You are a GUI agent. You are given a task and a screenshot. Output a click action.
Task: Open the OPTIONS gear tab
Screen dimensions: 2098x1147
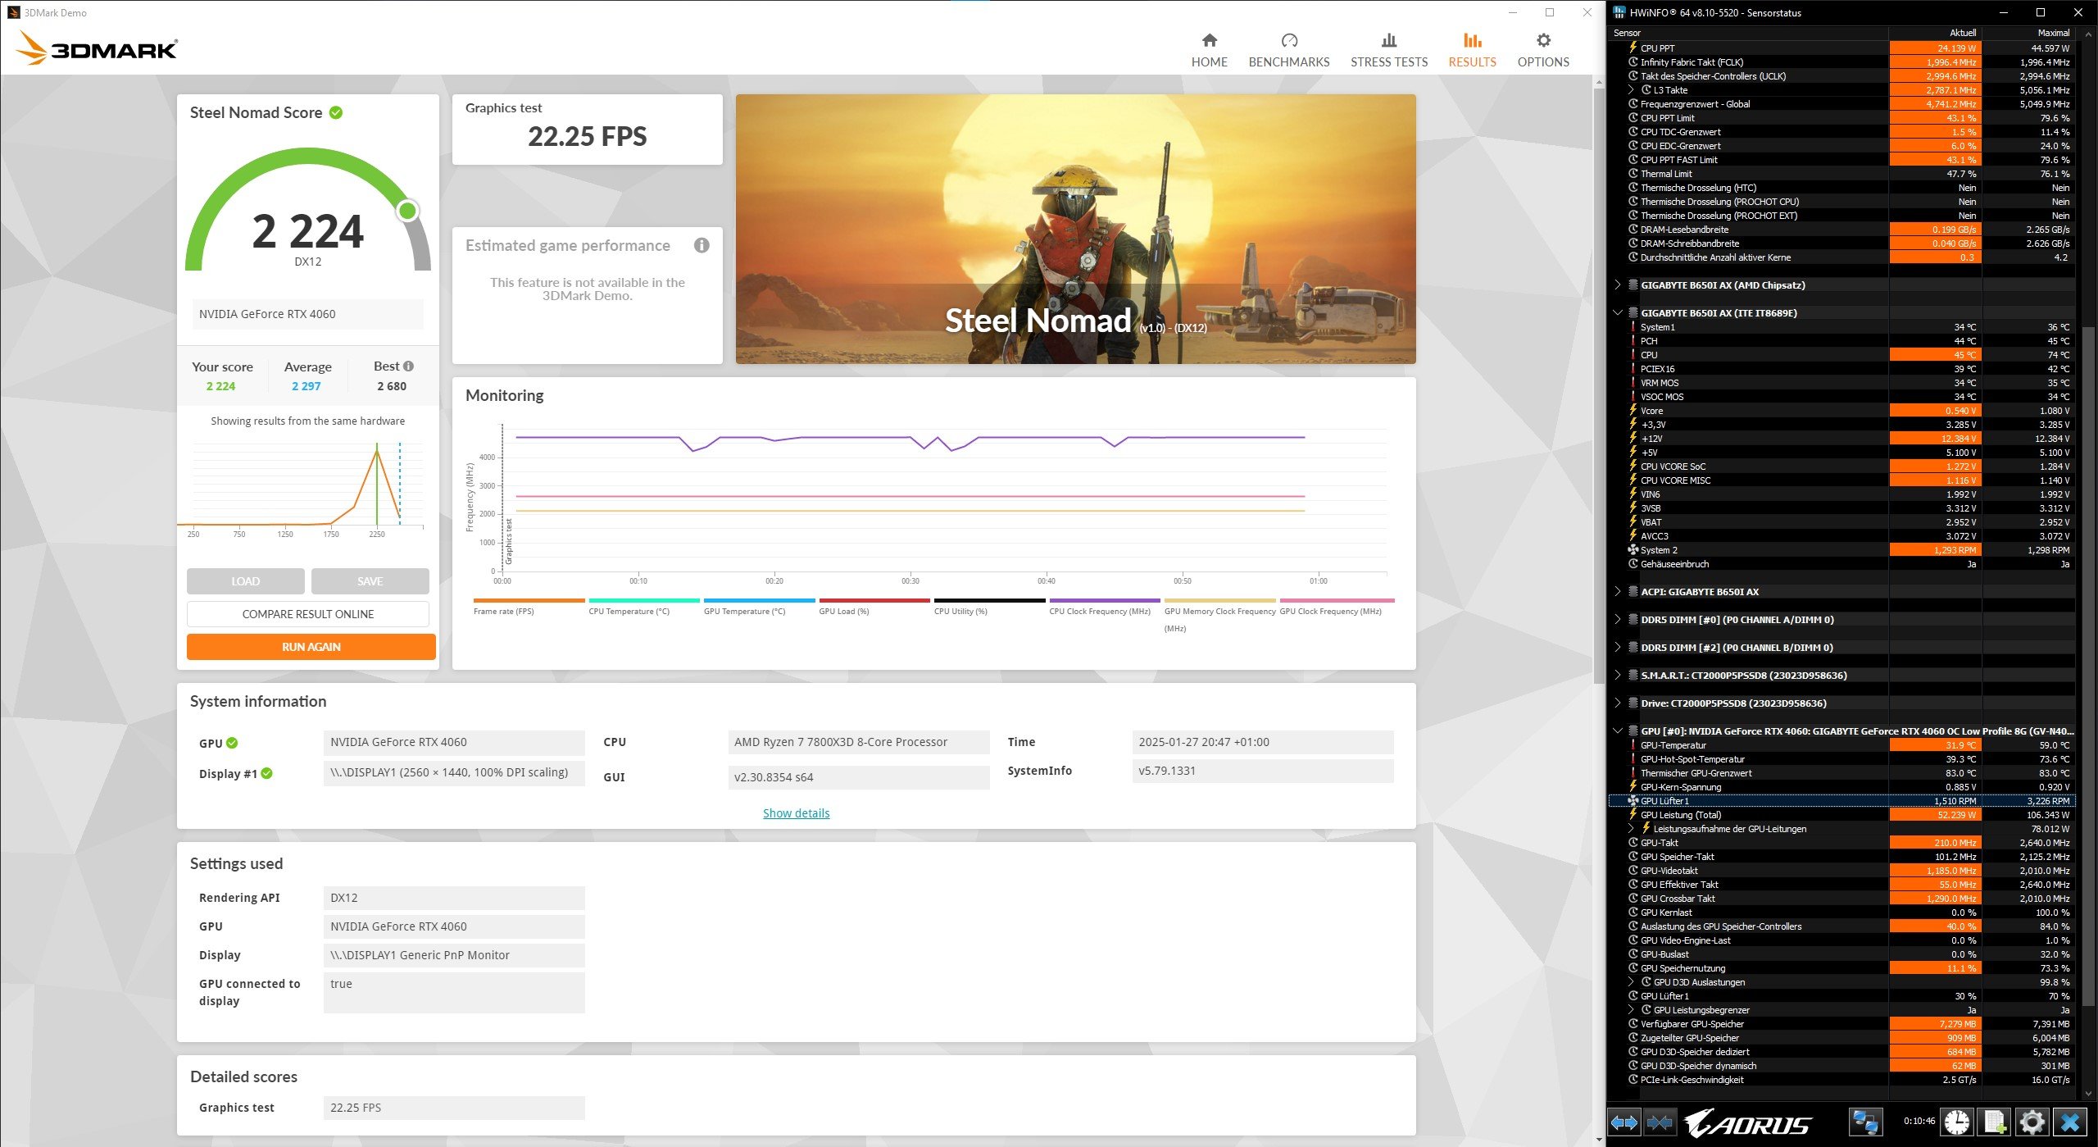[x=1542, y=50]
